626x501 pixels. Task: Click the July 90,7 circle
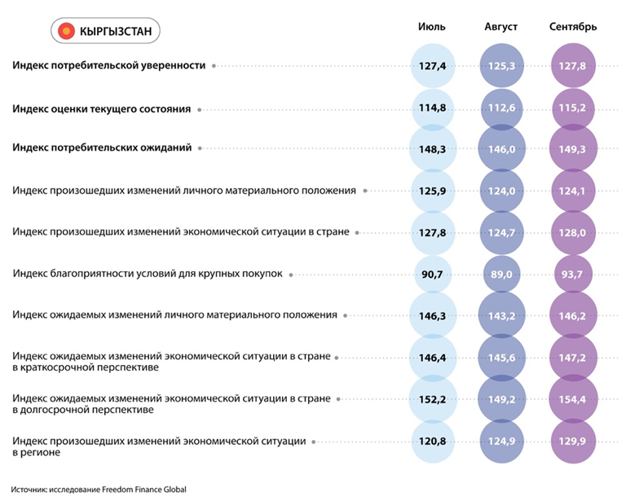coord(433,275)
